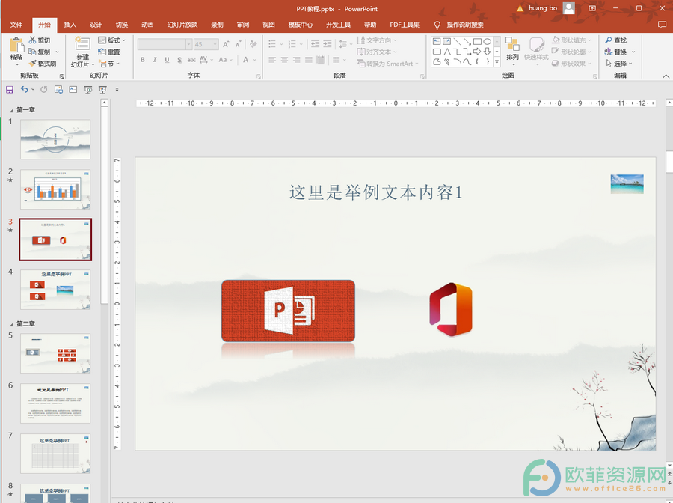Viewport: 673px width, 503px height.
Task: Open the 文件 (File) tab
Action: [x=16, y=25]
